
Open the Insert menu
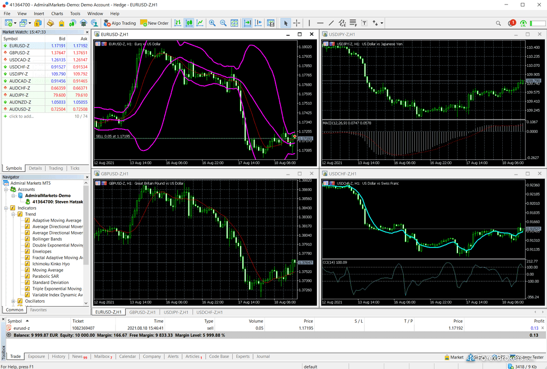[39, 13]
